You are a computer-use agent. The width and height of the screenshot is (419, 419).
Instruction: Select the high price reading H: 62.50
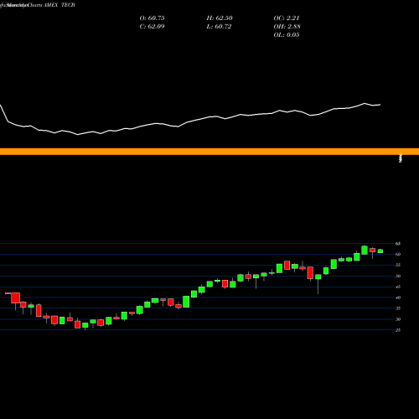220,18
